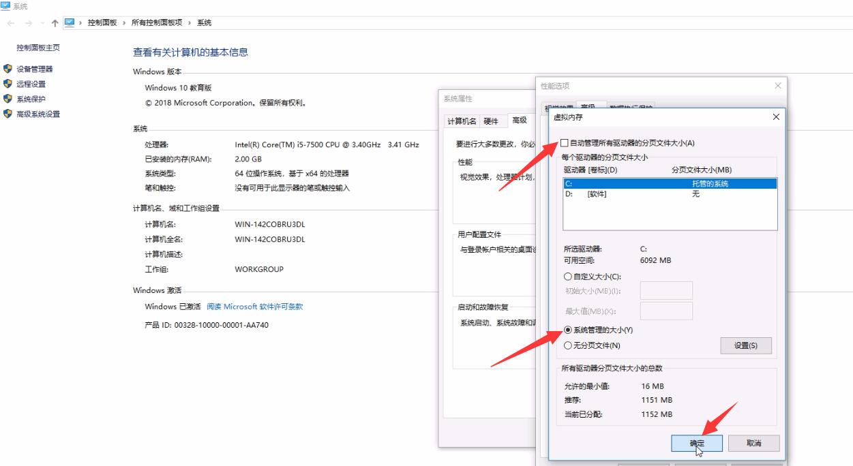Viewport: 853px width, 466px height.
Task: Select drive C: row in drive list
Action: [x=670, y=183]
